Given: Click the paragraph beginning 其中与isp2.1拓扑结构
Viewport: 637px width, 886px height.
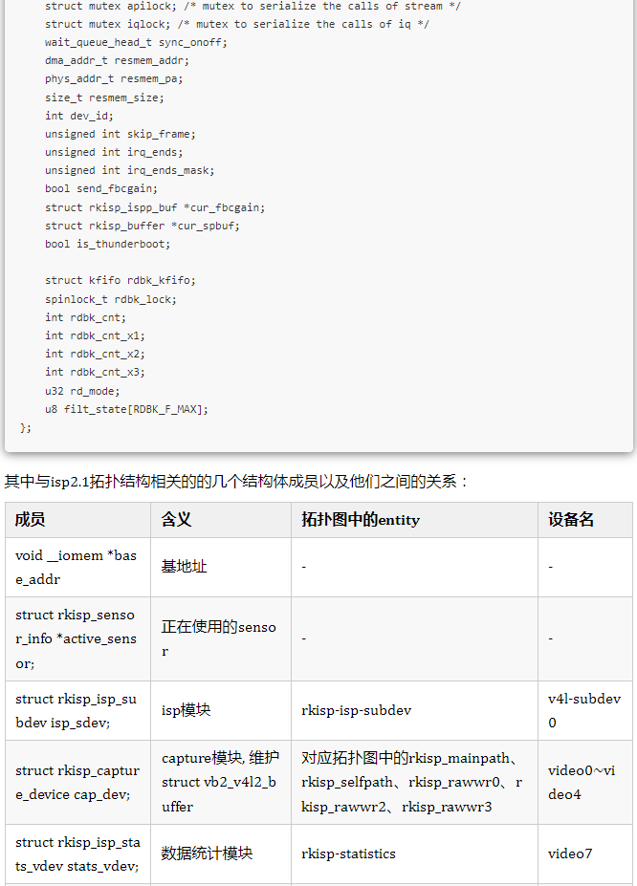Looking at the screenshot, I should point(237,481).
